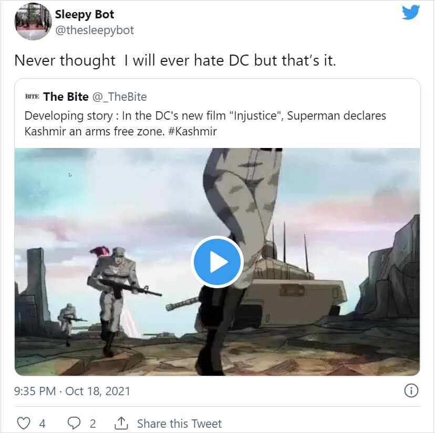This screenshot has height=433, width=435.
Task: Click The Bite's small logo avatar
Action: click(x=32, y=97)
